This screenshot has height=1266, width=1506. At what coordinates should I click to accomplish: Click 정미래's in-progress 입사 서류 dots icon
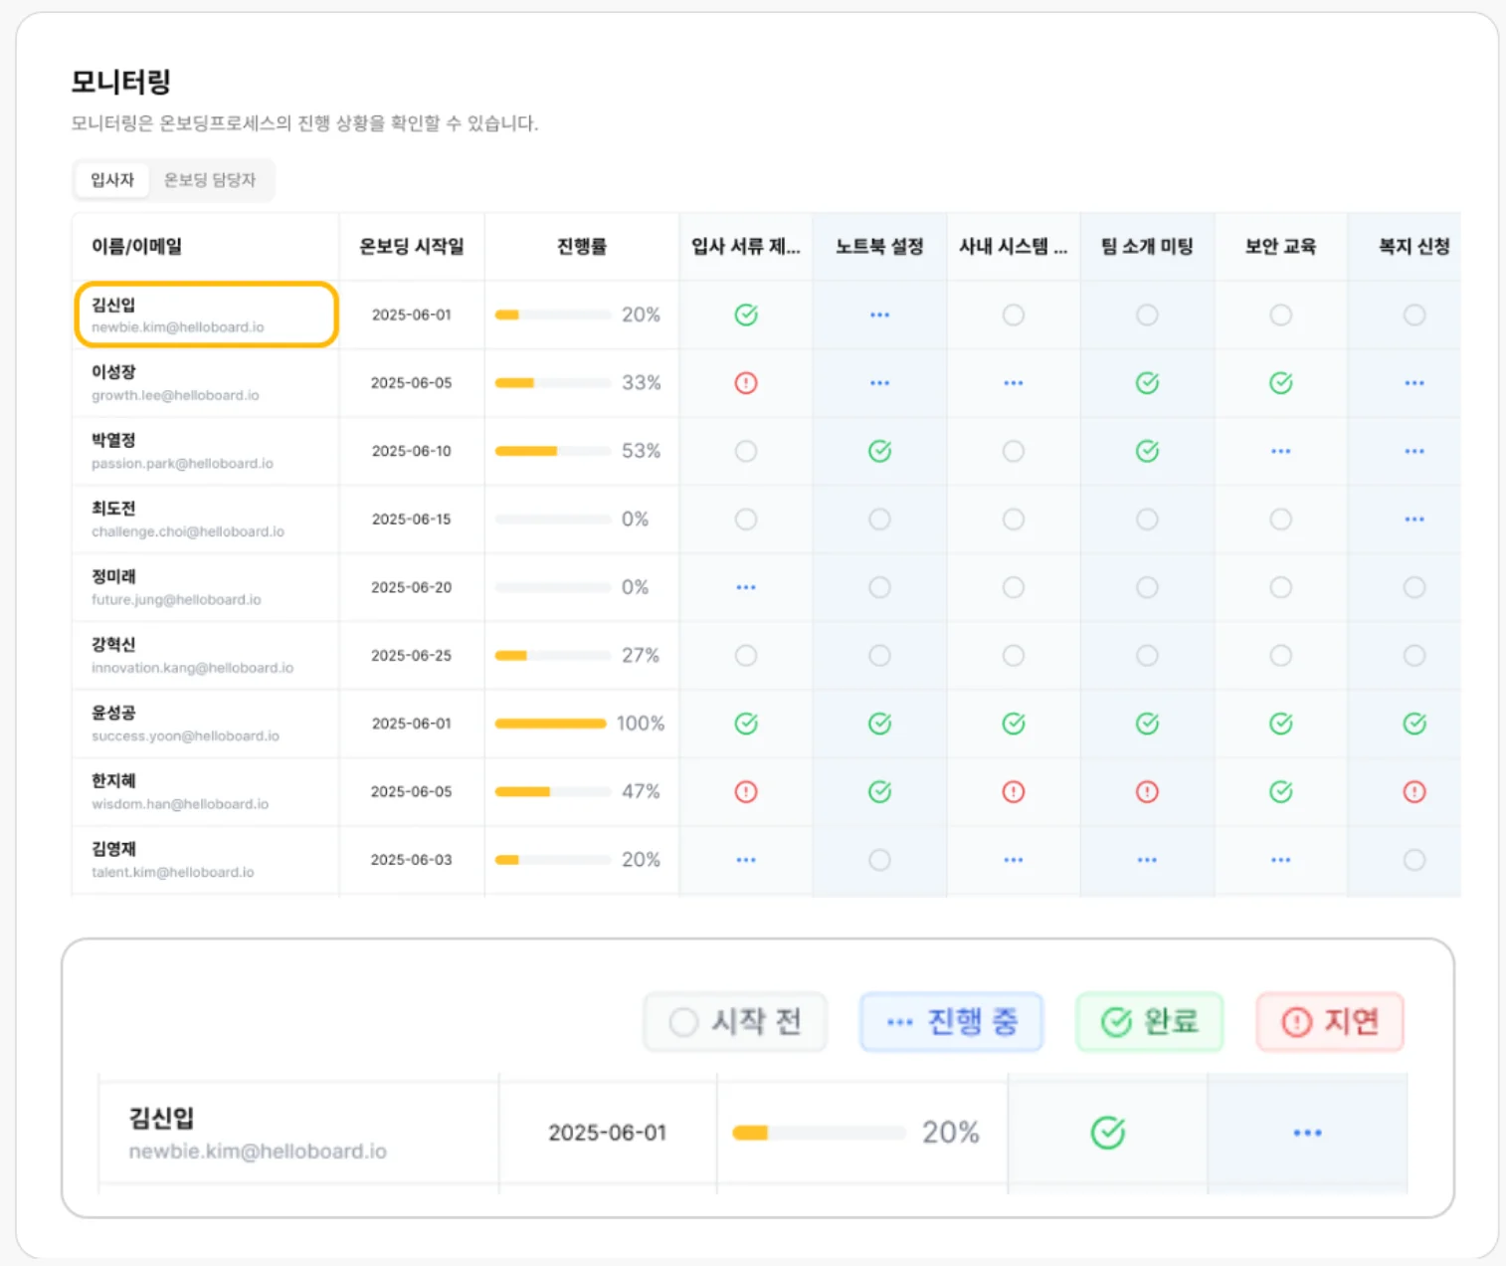[746, 588]
